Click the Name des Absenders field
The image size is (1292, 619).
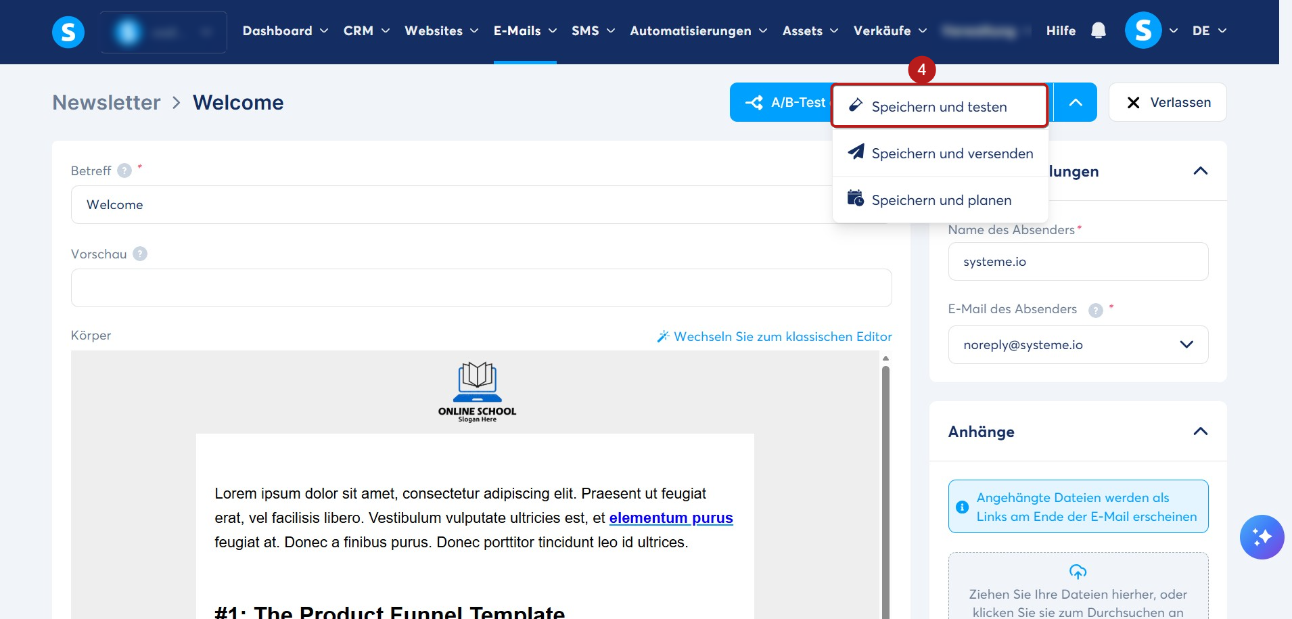coord(1078,261)
